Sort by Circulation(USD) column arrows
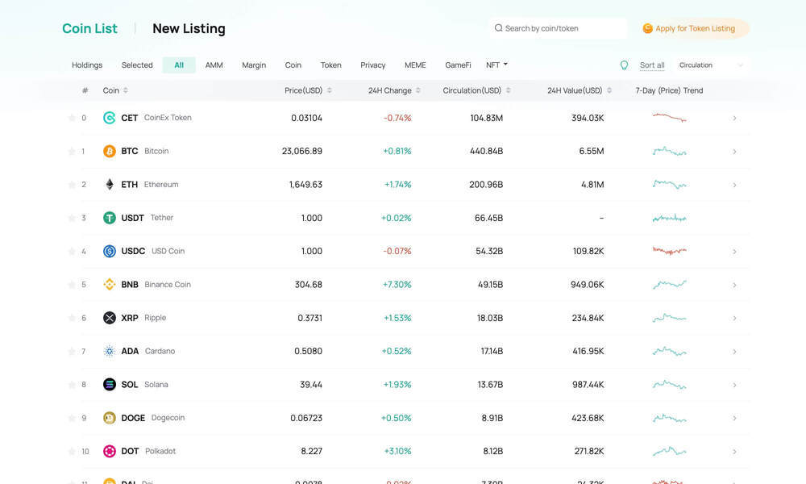 (508, 90)
